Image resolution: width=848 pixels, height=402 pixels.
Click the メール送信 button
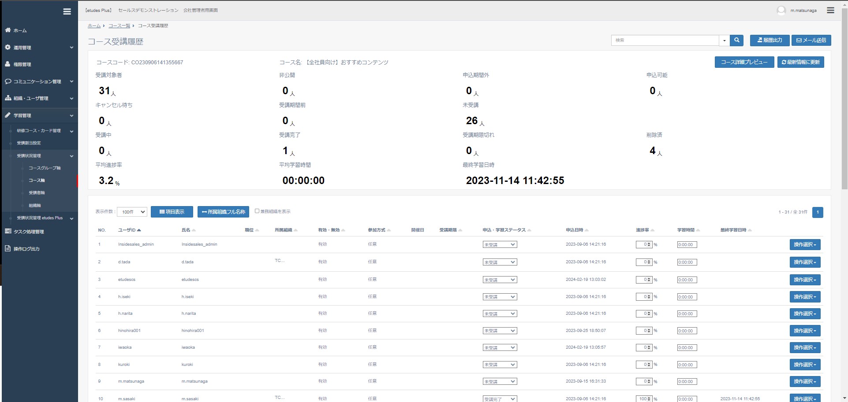pos(811,40)
